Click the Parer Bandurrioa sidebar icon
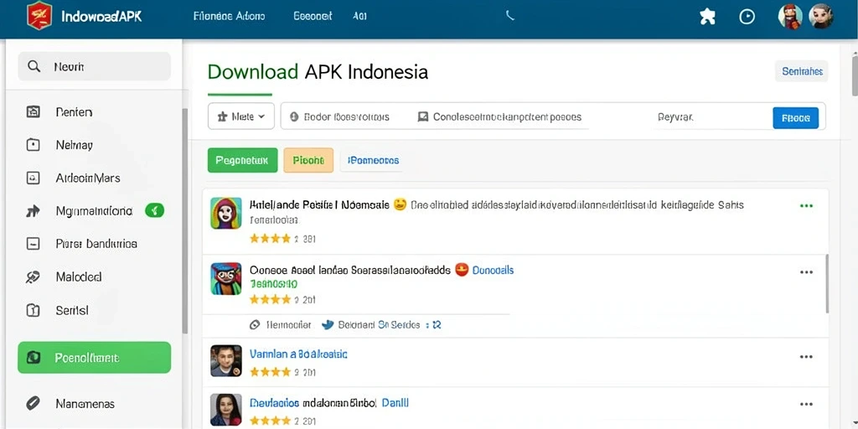 [34, 244]
